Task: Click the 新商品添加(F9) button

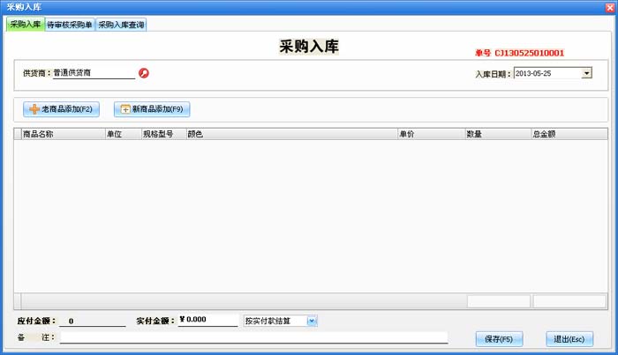Action: coord(152,109)
